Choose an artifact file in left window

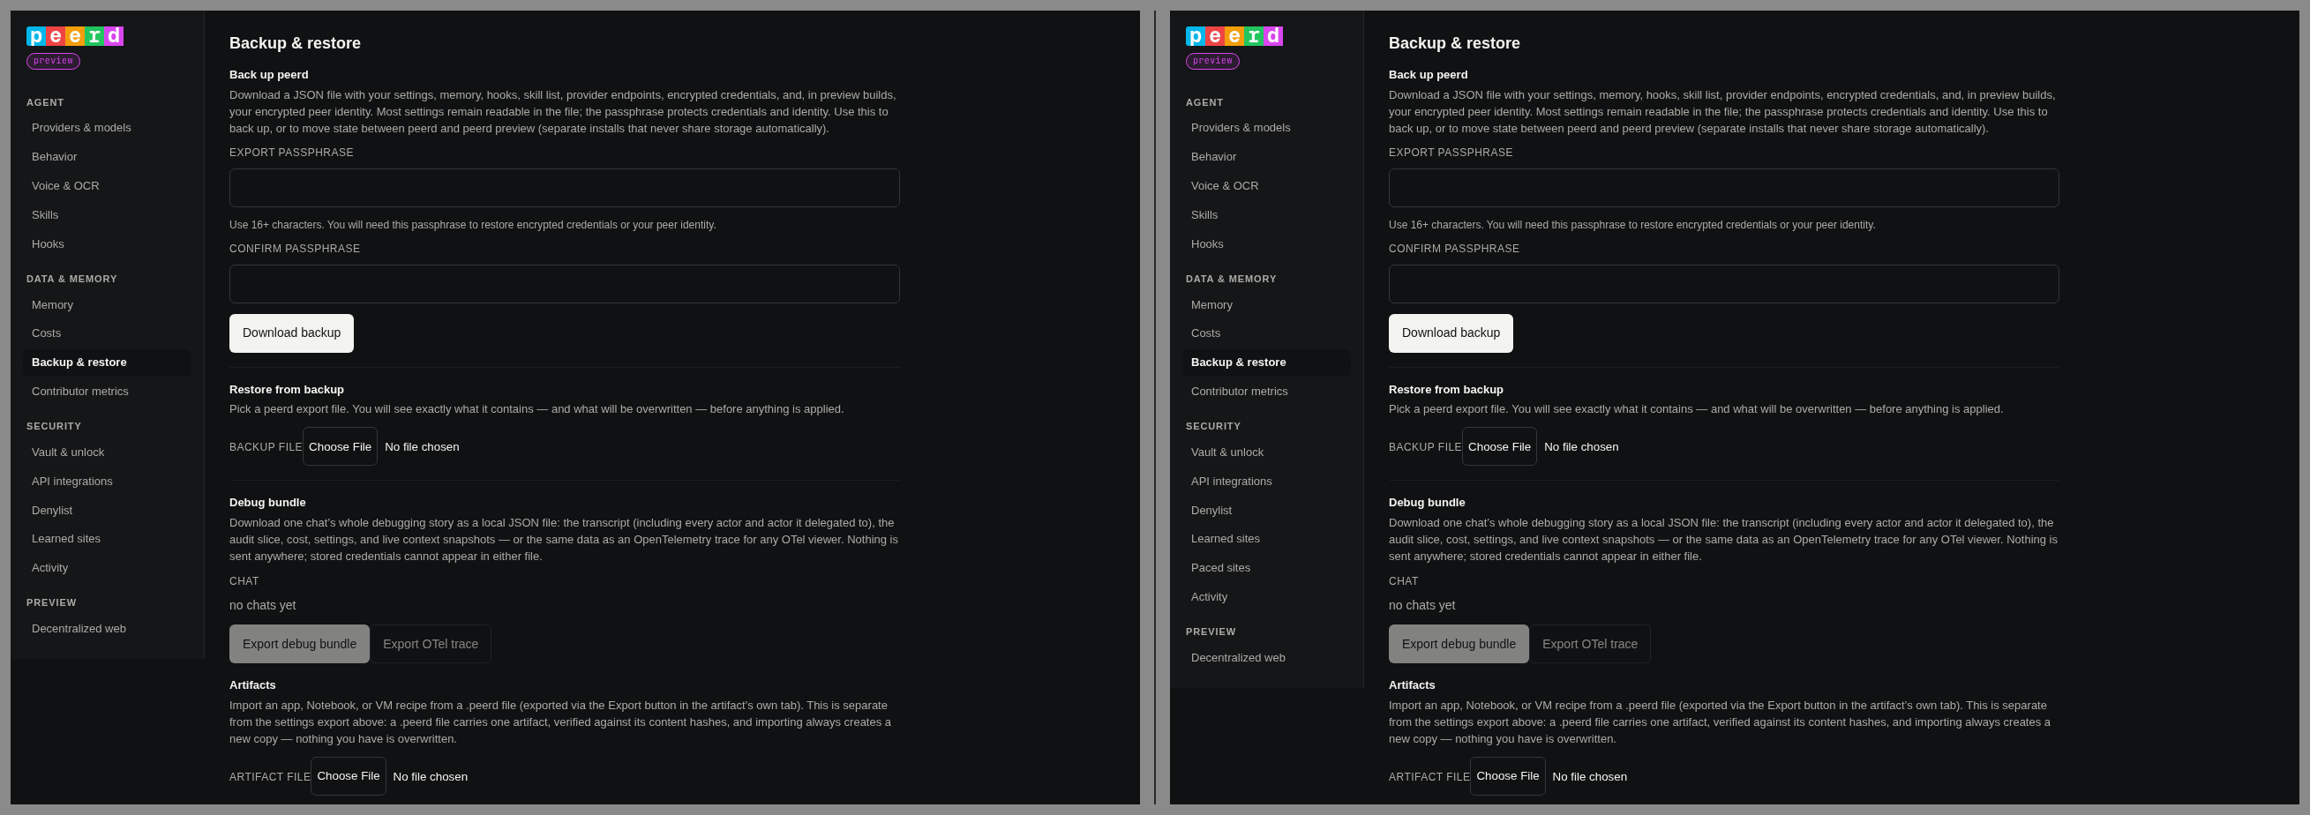[348, 776]
